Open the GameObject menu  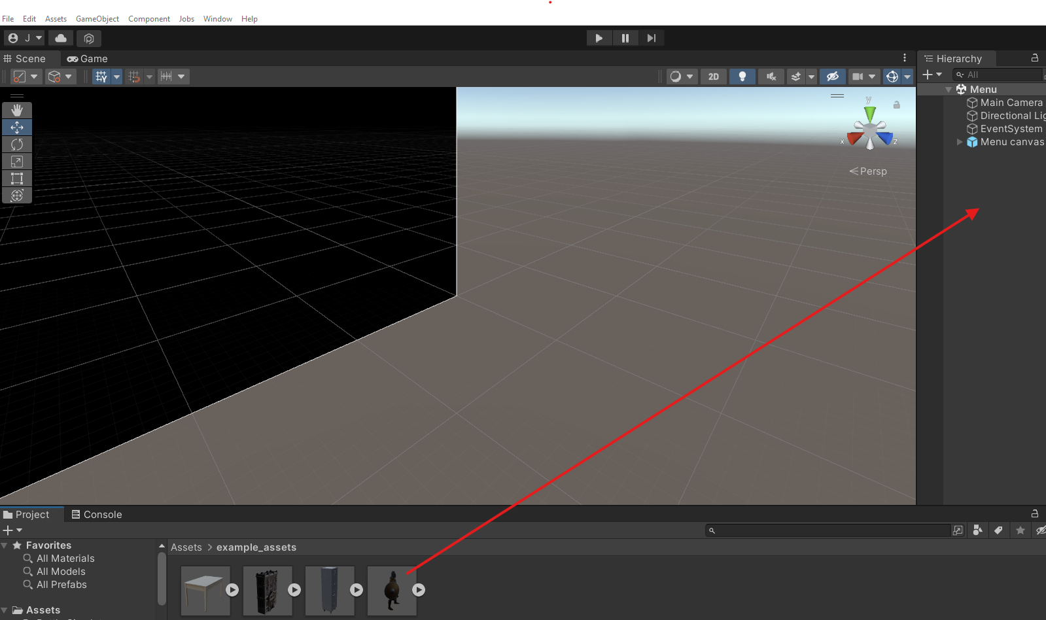click(97, 19)
